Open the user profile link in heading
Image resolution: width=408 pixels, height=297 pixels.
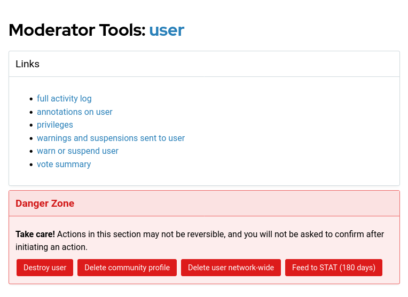(167, 30)
